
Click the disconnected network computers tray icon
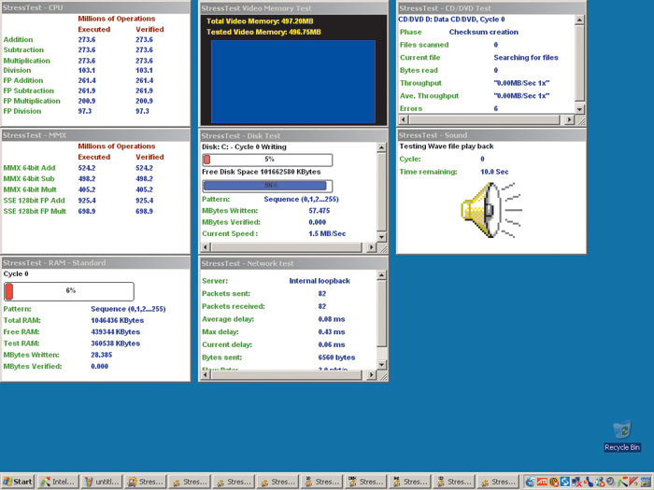[576, 482]
